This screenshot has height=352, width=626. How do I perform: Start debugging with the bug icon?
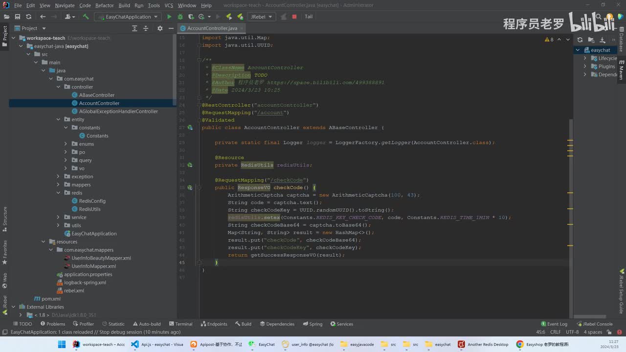tap(180, 17)
